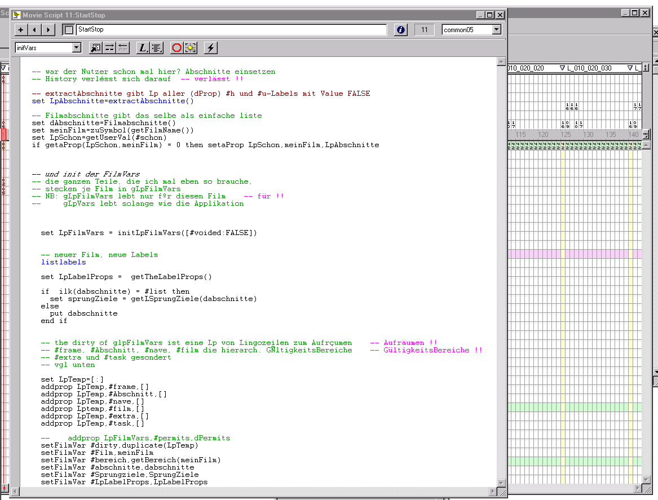This screenshot has height=500, width=658.
Task: Open the initVars handler dropdown
Action: (76, 48)
